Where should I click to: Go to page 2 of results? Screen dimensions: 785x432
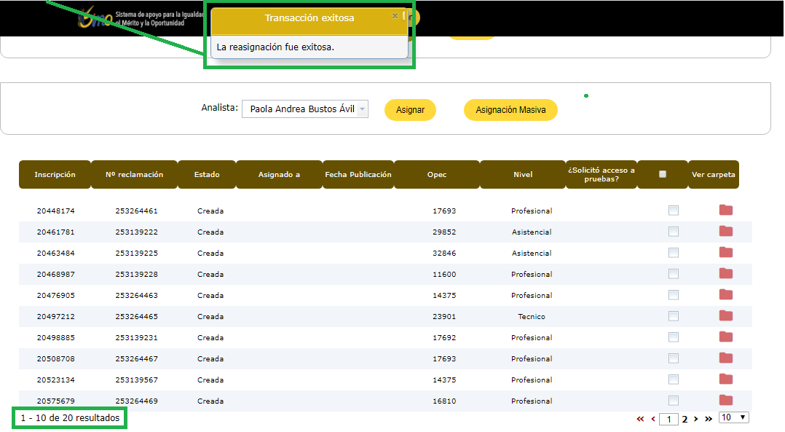(685, 419)
